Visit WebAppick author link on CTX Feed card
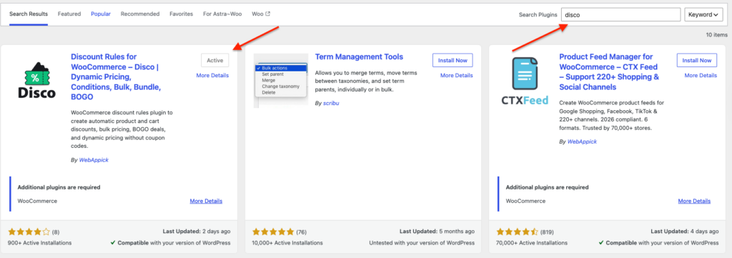This screenshot has height=258, width=732. (x=582, y=142)
